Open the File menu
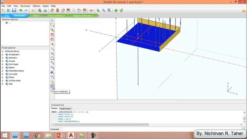Screen dimensions: 247x139 click(3, 6)
